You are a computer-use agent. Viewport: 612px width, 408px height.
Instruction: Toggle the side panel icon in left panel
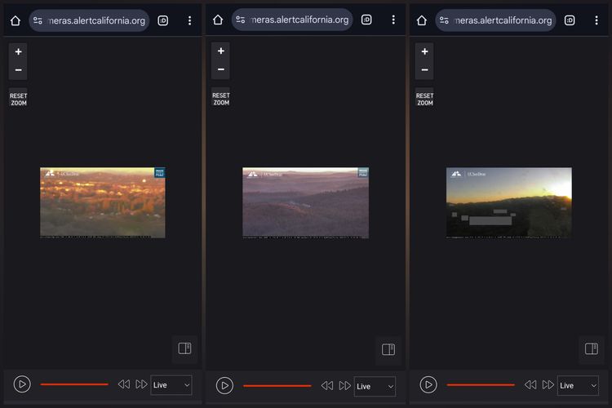[x=184, y=349]
